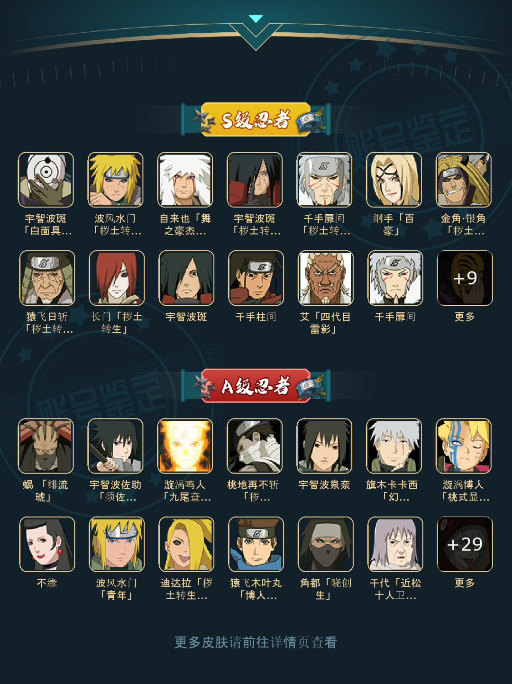Click the S级忍者 section banner

point(256,119)
